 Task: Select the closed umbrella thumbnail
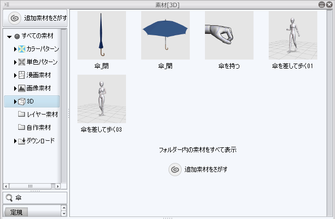tap(102, 35)
